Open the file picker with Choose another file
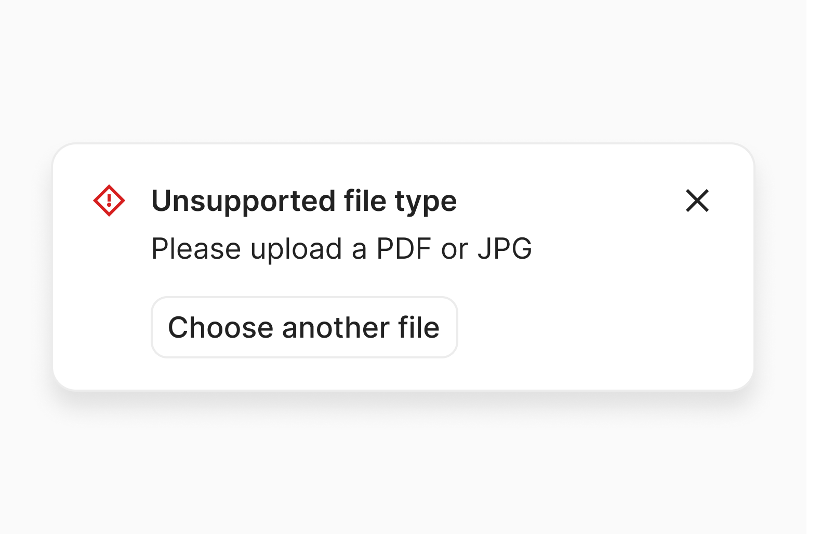The width and height of the screenshot is (821, 534). coord(304,327)
